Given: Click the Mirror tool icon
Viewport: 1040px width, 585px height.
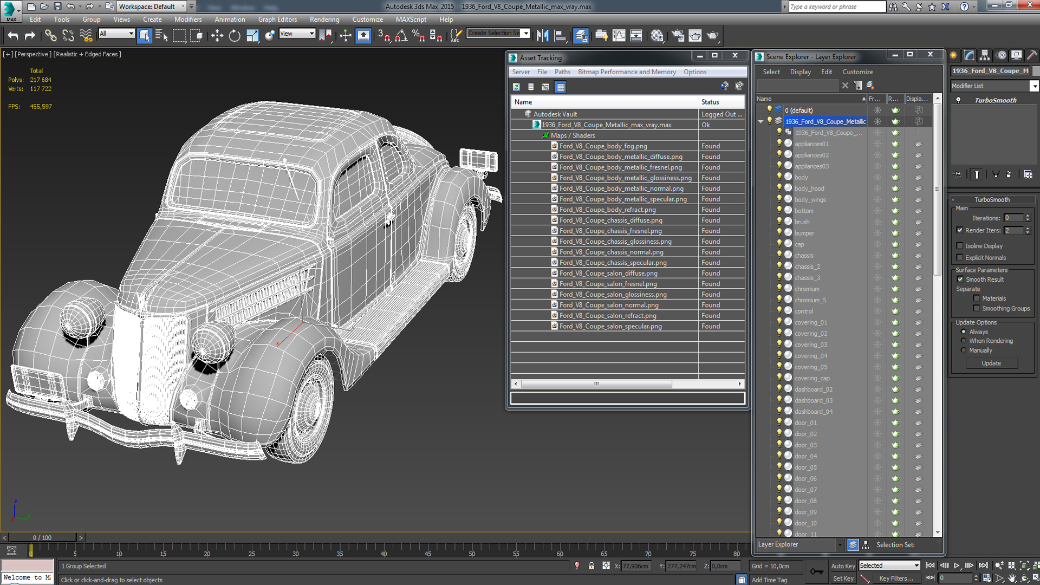Looking at the screenshot, I should coord(542,36).
